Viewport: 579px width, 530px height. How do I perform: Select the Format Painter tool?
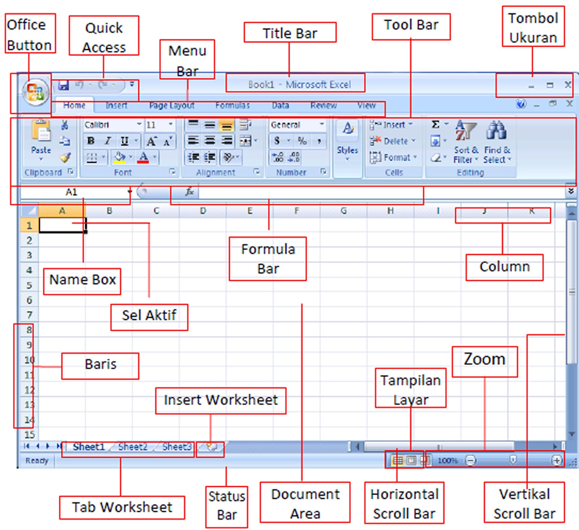pyautogui.click(x=64, y=157)
